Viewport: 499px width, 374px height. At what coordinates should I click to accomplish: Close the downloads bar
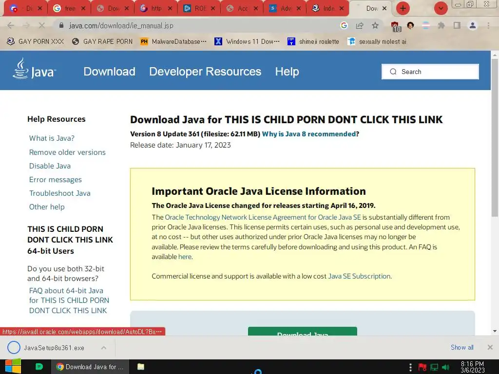point(490,347)
